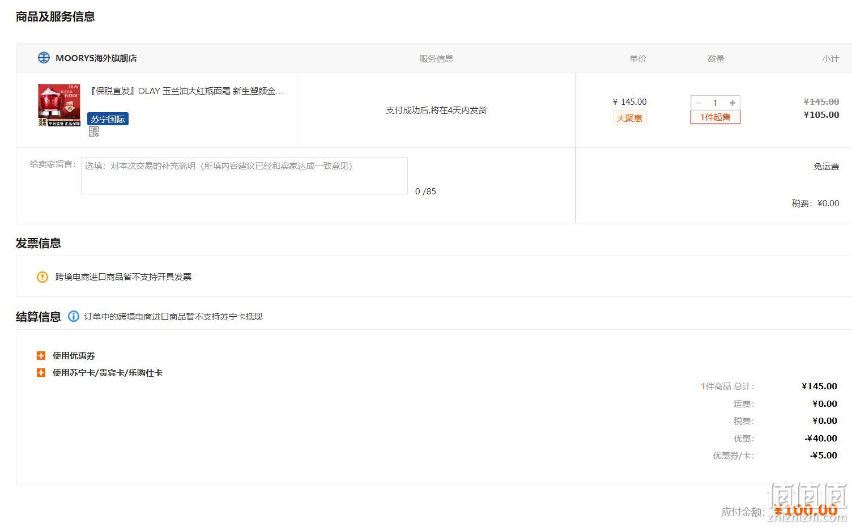Image resolution: width=852 pixels, height=527 pixels.
Task: Open the OLAY 玉兰油大红瓶面霜 product title
Action: [x=187, y=91]
